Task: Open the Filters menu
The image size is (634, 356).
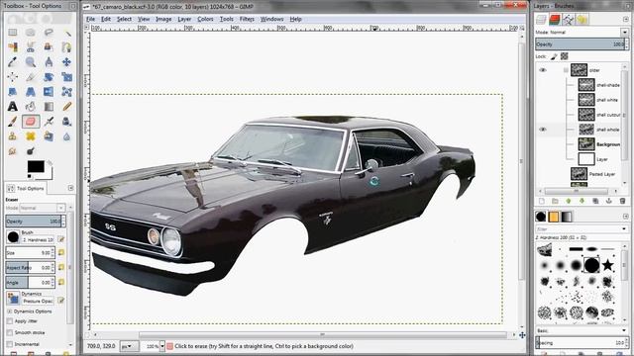Action: (x=247, y=19)
